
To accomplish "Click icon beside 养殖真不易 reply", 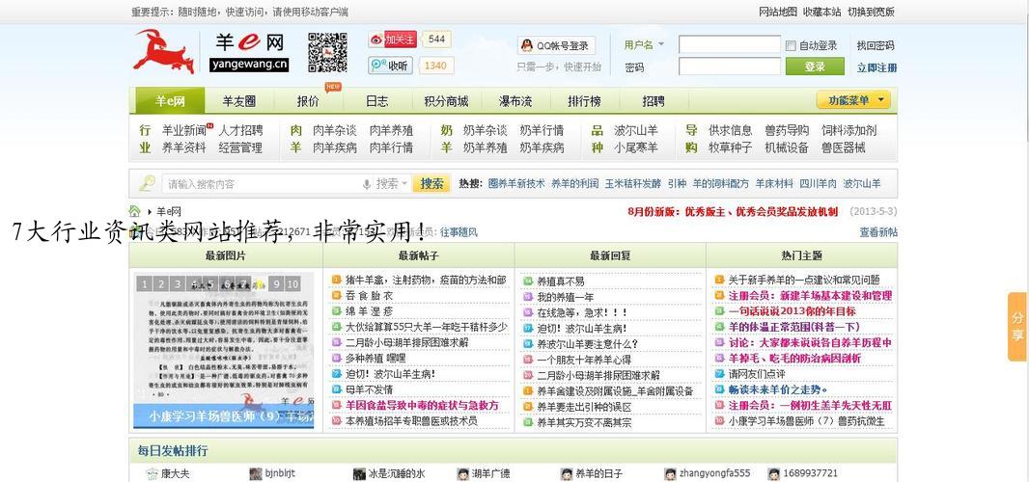I will coord(528,281).
